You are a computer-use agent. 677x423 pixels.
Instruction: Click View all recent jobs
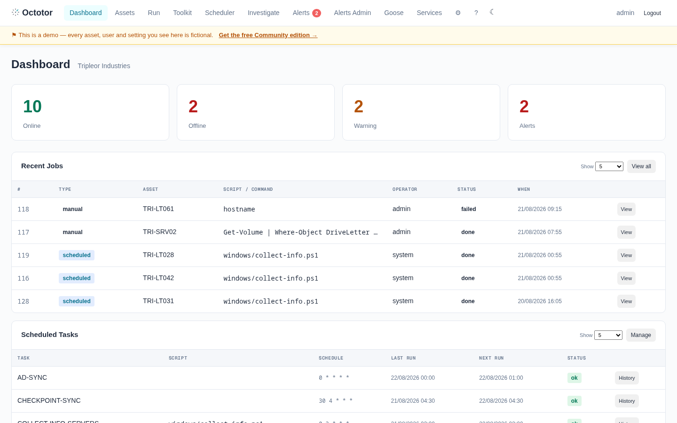[641, 166]
